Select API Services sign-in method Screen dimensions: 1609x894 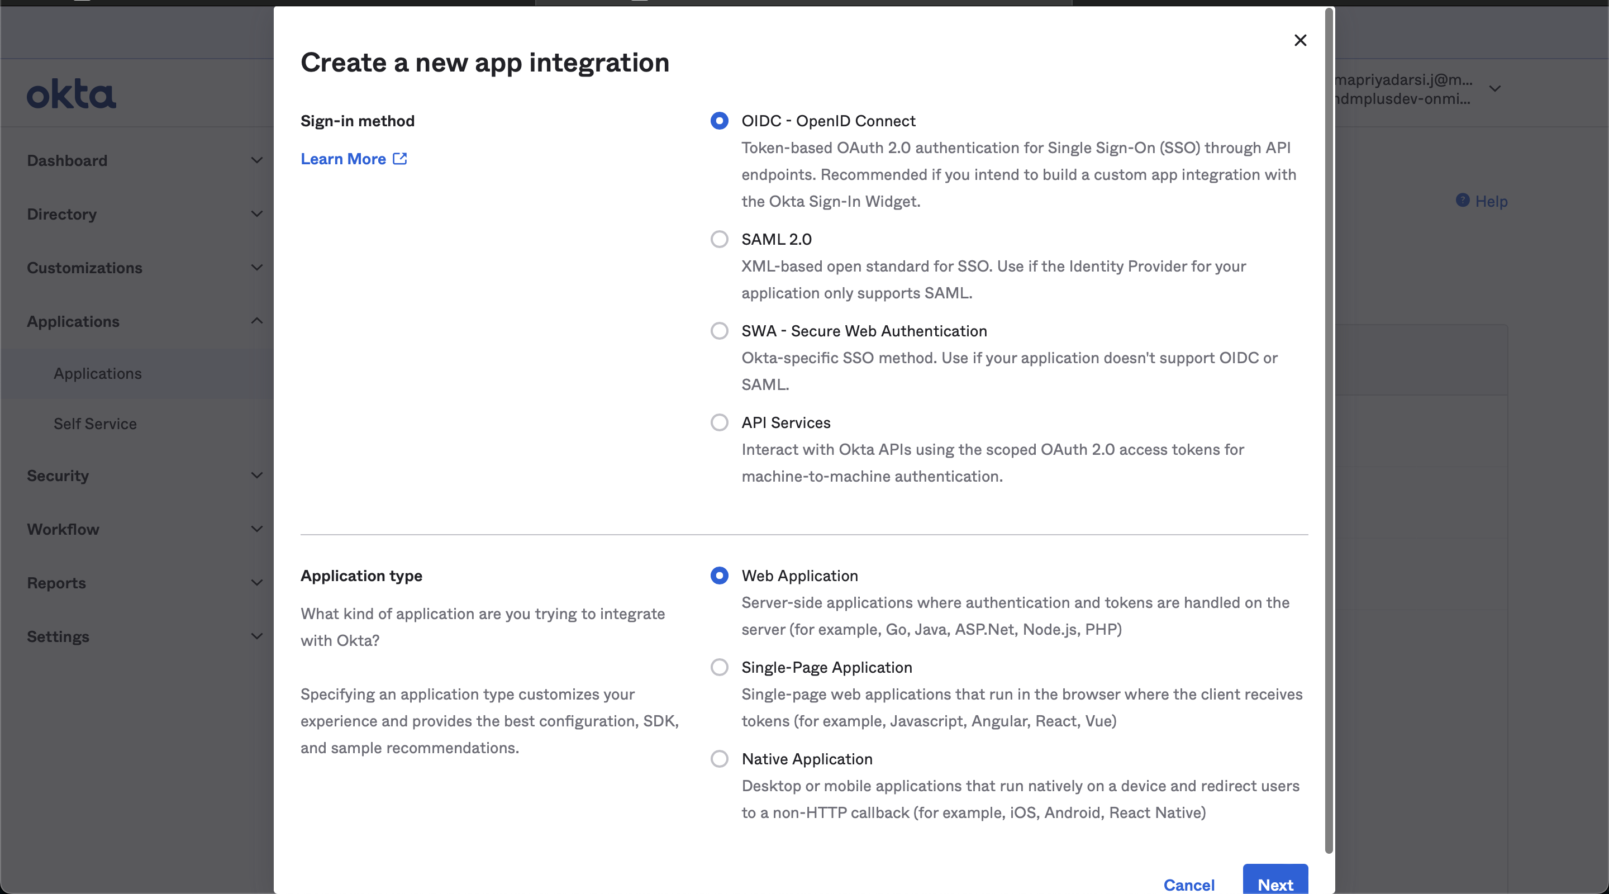719,422
